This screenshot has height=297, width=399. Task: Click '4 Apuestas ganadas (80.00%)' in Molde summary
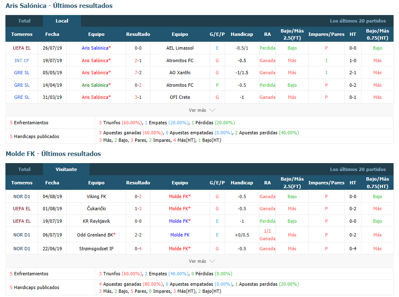(131, 284)
